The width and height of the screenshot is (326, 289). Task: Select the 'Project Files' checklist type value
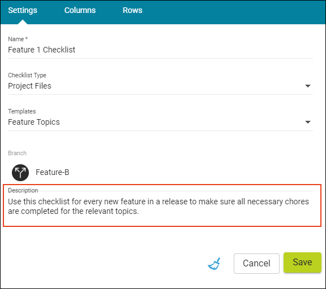29,86
